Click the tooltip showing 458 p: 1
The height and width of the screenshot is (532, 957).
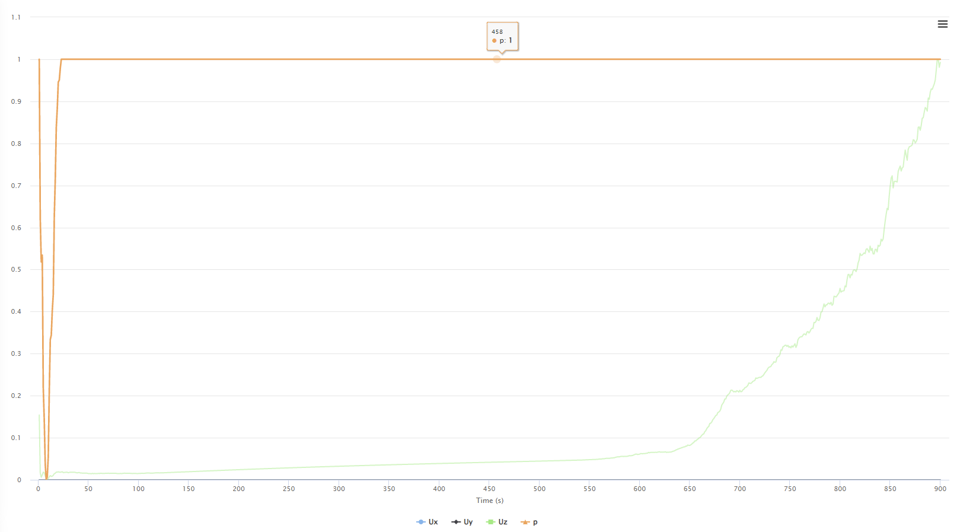point(502,36)
